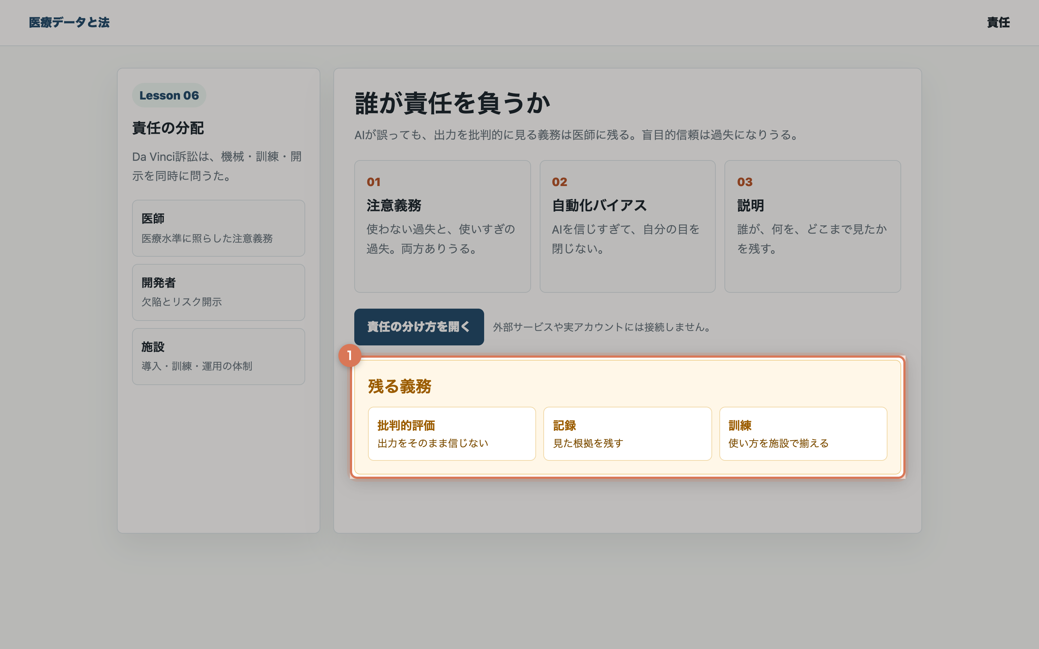Click the 誰が責任を負うか main heading
This screenshot has width=1039, height=649.
pyautogui.click(x=452, y=103)
